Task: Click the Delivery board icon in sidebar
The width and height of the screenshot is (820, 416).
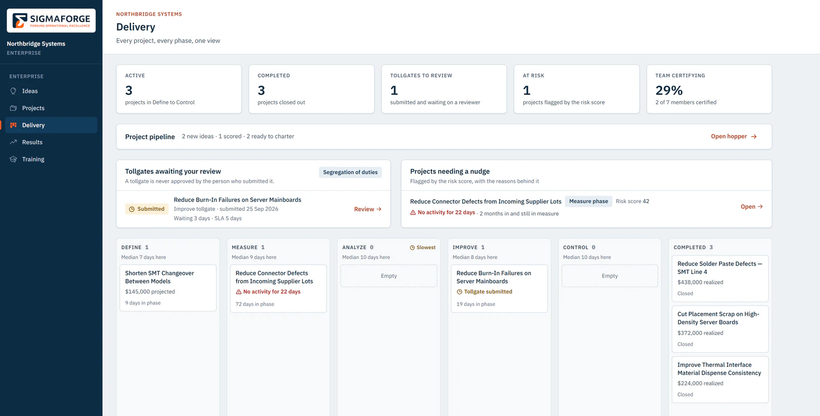Action: 13,125
